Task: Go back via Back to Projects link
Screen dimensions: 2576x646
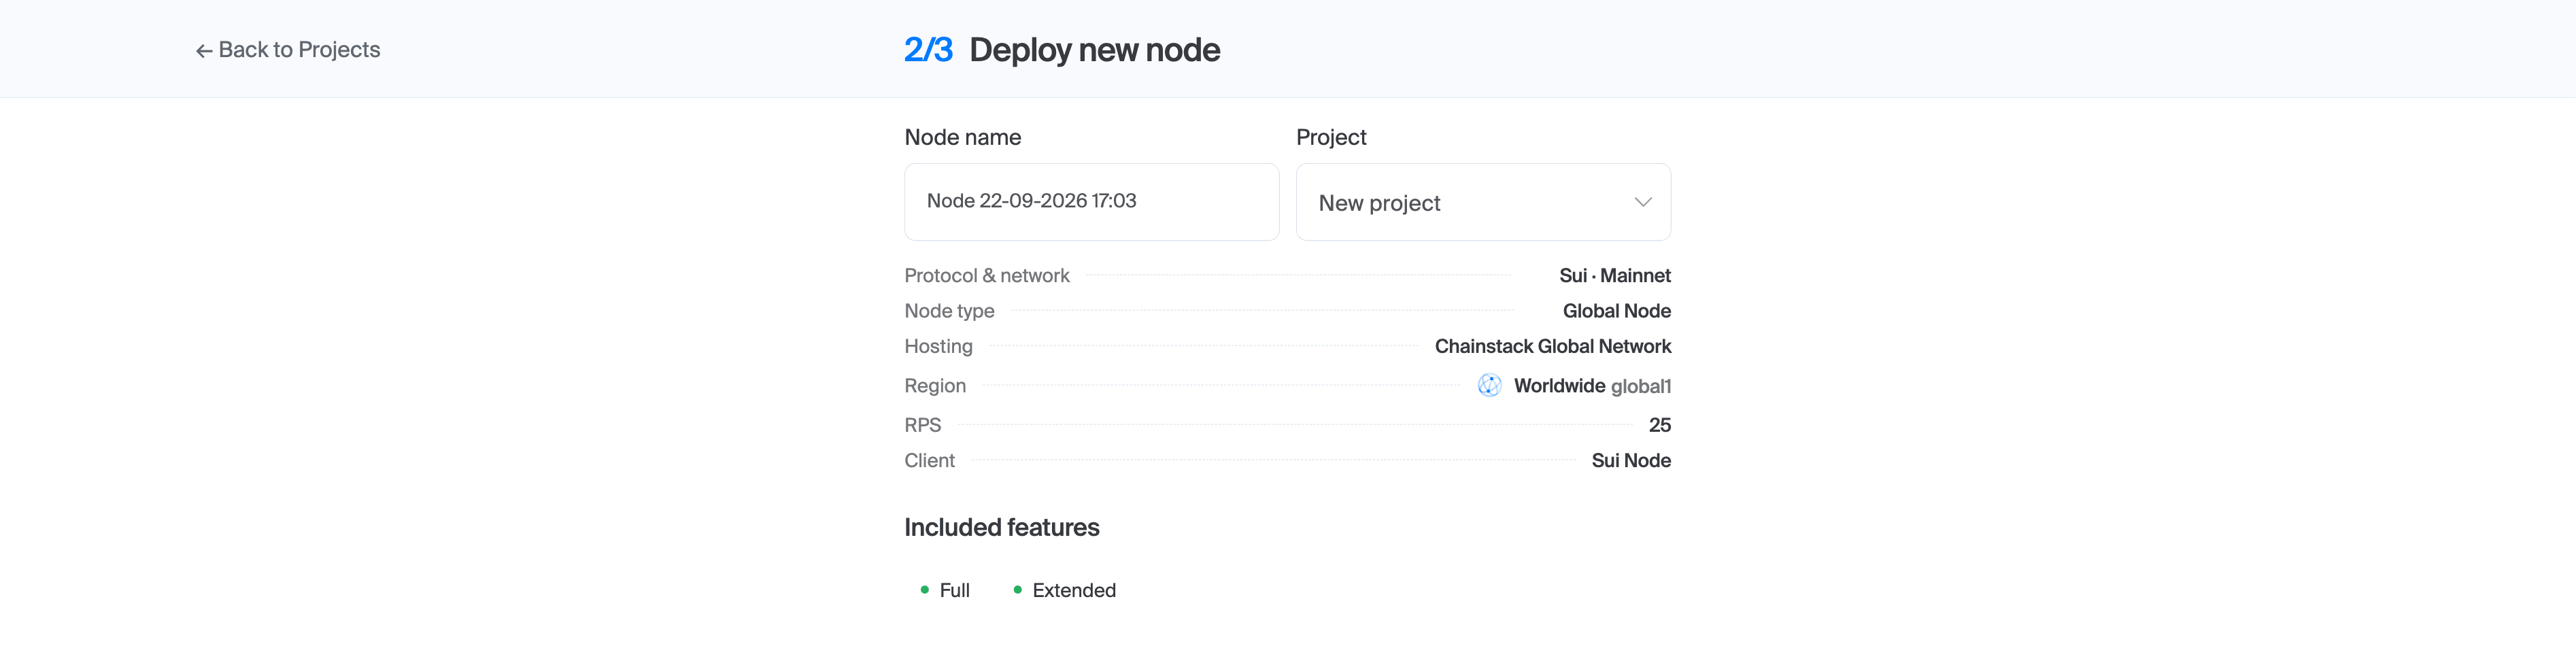Action: click(288, 49)
